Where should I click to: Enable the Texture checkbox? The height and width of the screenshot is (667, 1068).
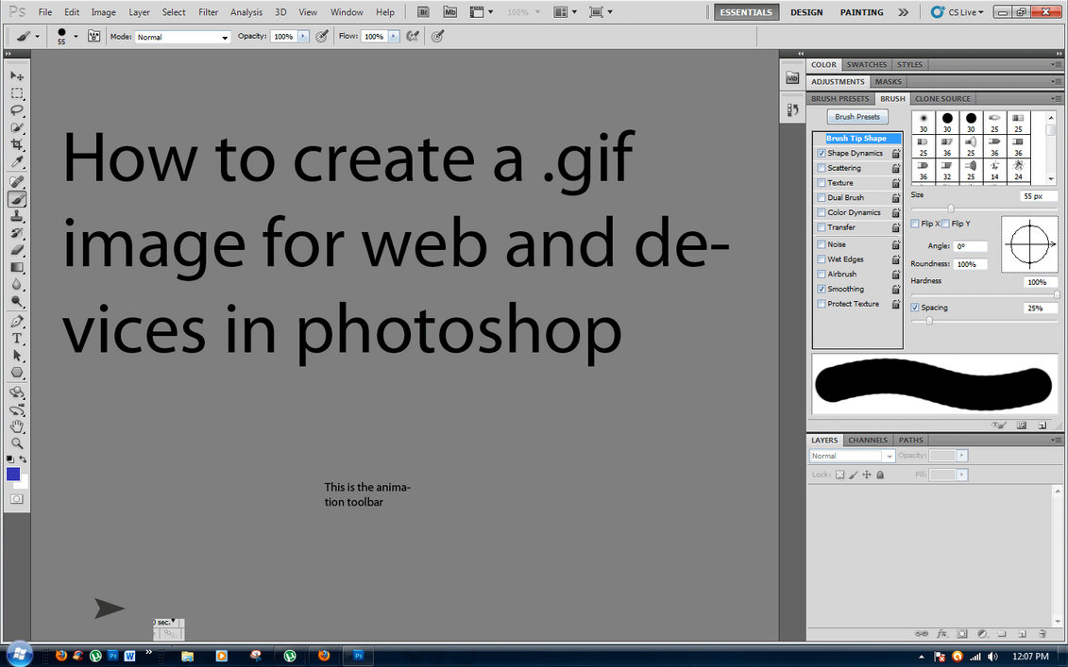(x=822, y=183)
